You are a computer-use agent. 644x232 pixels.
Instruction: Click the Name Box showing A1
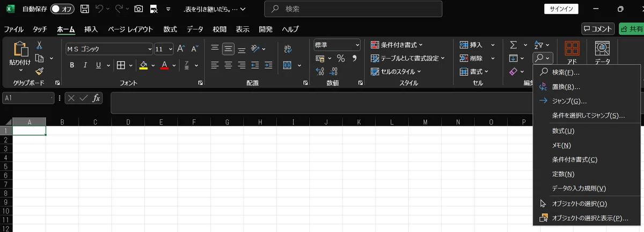click(x=28, y=98)
